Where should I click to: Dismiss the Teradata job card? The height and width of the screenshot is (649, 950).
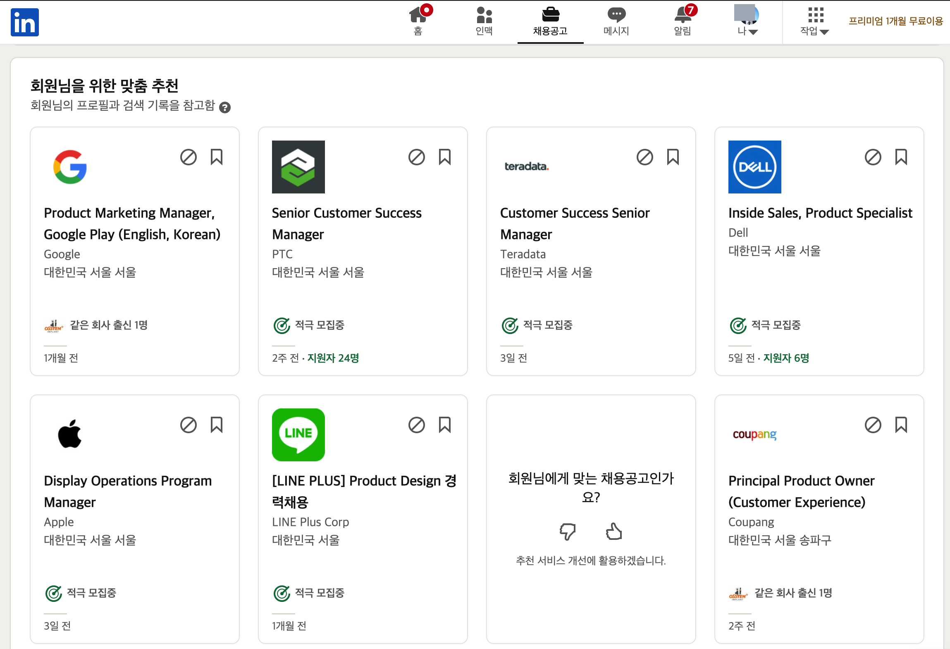645,157
